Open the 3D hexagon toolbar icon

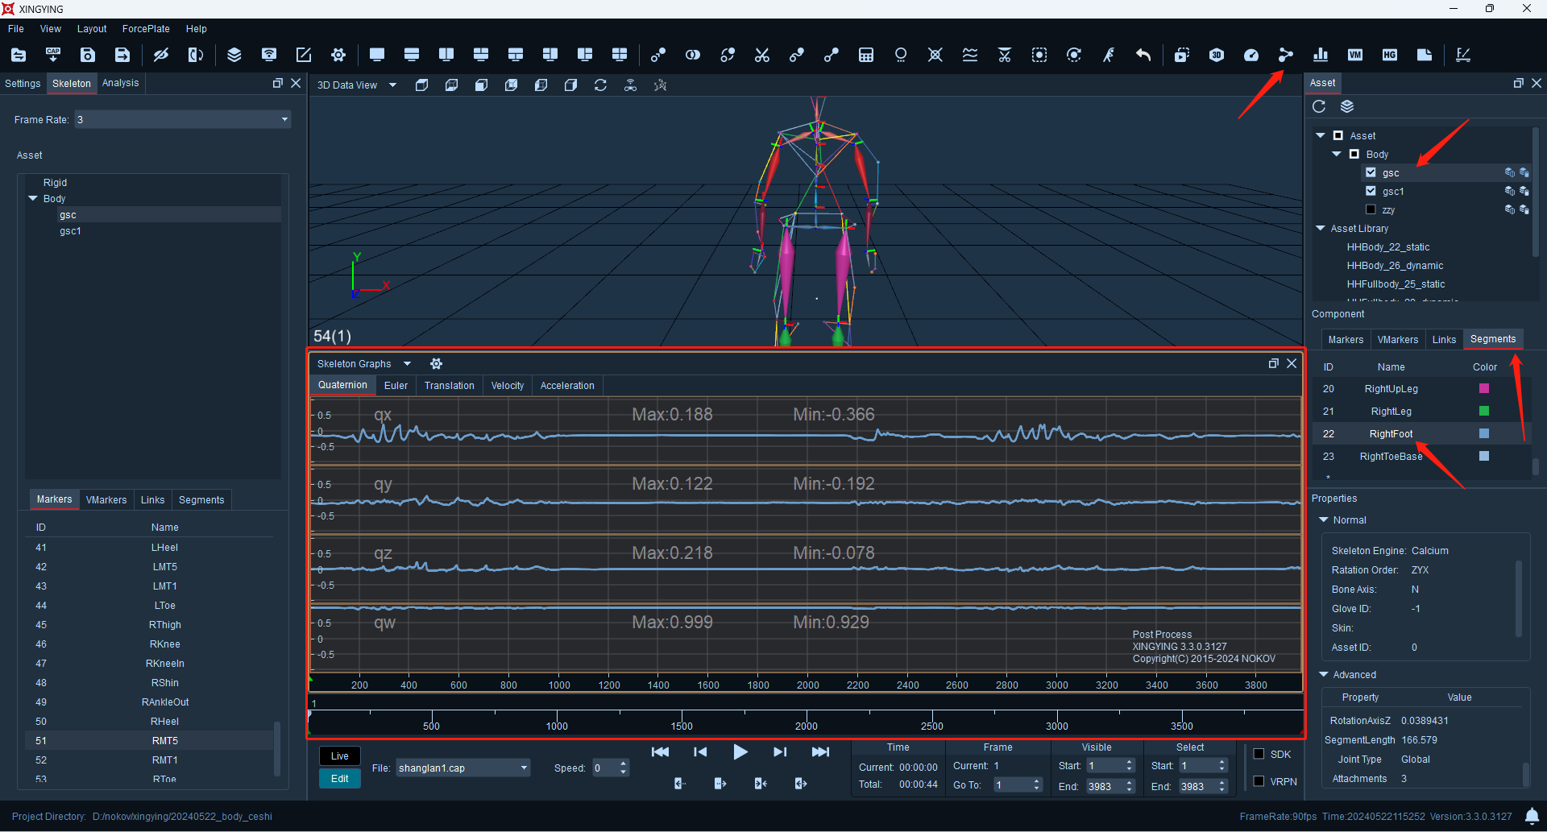(x=1217, y=55)
